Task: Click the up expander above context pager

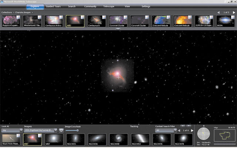Action: coord(183,126)
